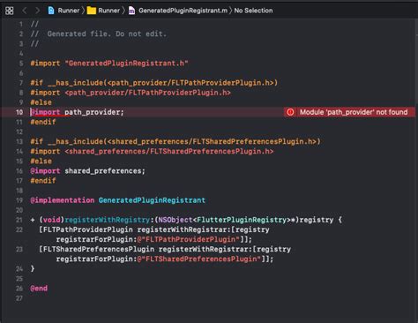The height and width of the screenshot is (323, 418).
Task: Click the GeneratedPluginRegistrant.m file icon
Action: pyautogui.click(x=131, y=11)
